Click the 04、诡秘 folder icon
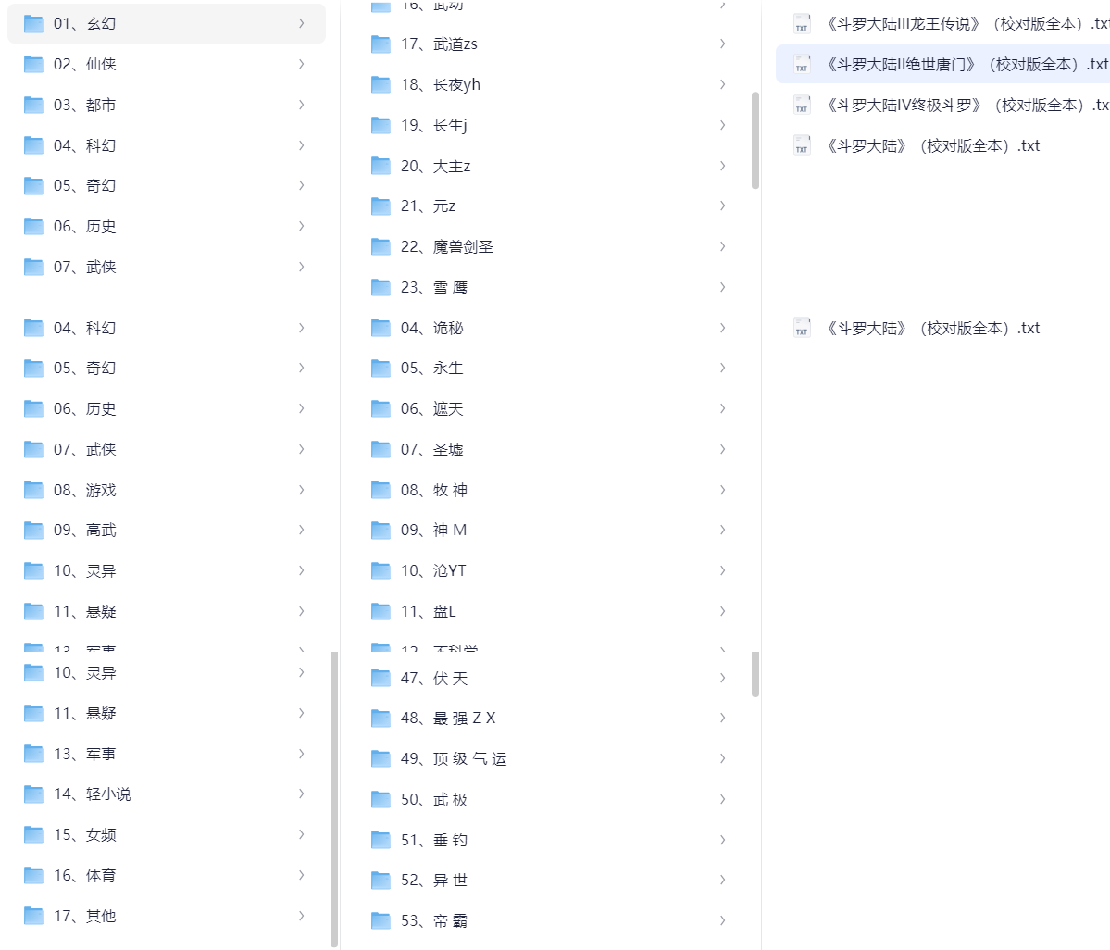 click(380, 328)
